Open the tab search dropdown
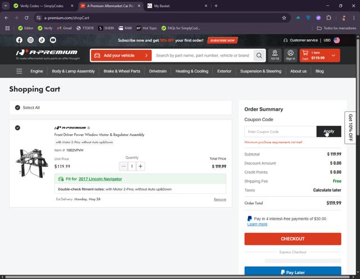360x279 pixels. (x=6, y=6)
